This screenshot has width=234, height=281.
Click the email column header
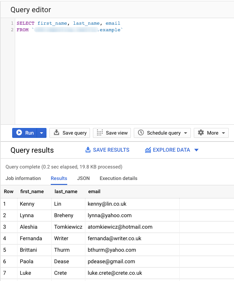click(x=94, y=192)
